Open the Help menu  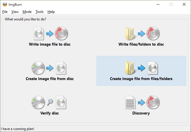51,12
